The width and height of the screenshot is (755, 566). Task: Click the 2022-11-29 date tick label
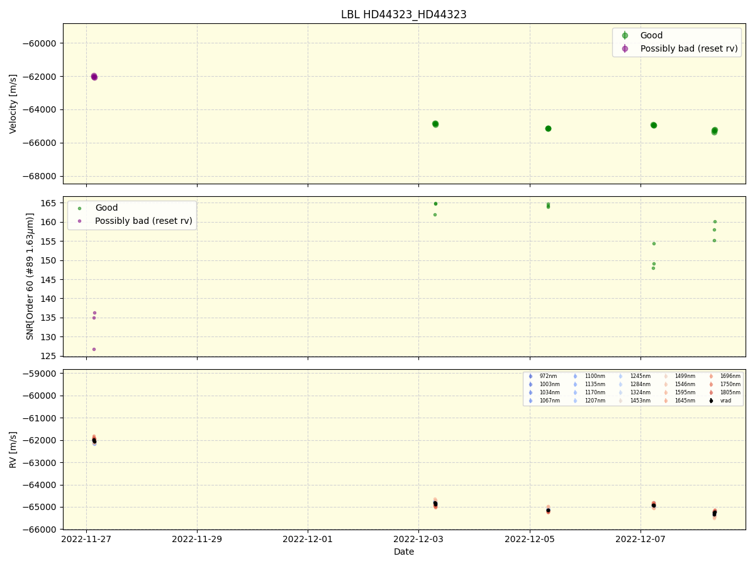pos(197,539)
